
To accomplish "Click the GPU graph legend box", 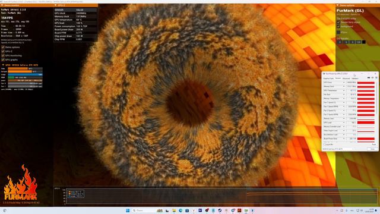I will click(76, 194).
